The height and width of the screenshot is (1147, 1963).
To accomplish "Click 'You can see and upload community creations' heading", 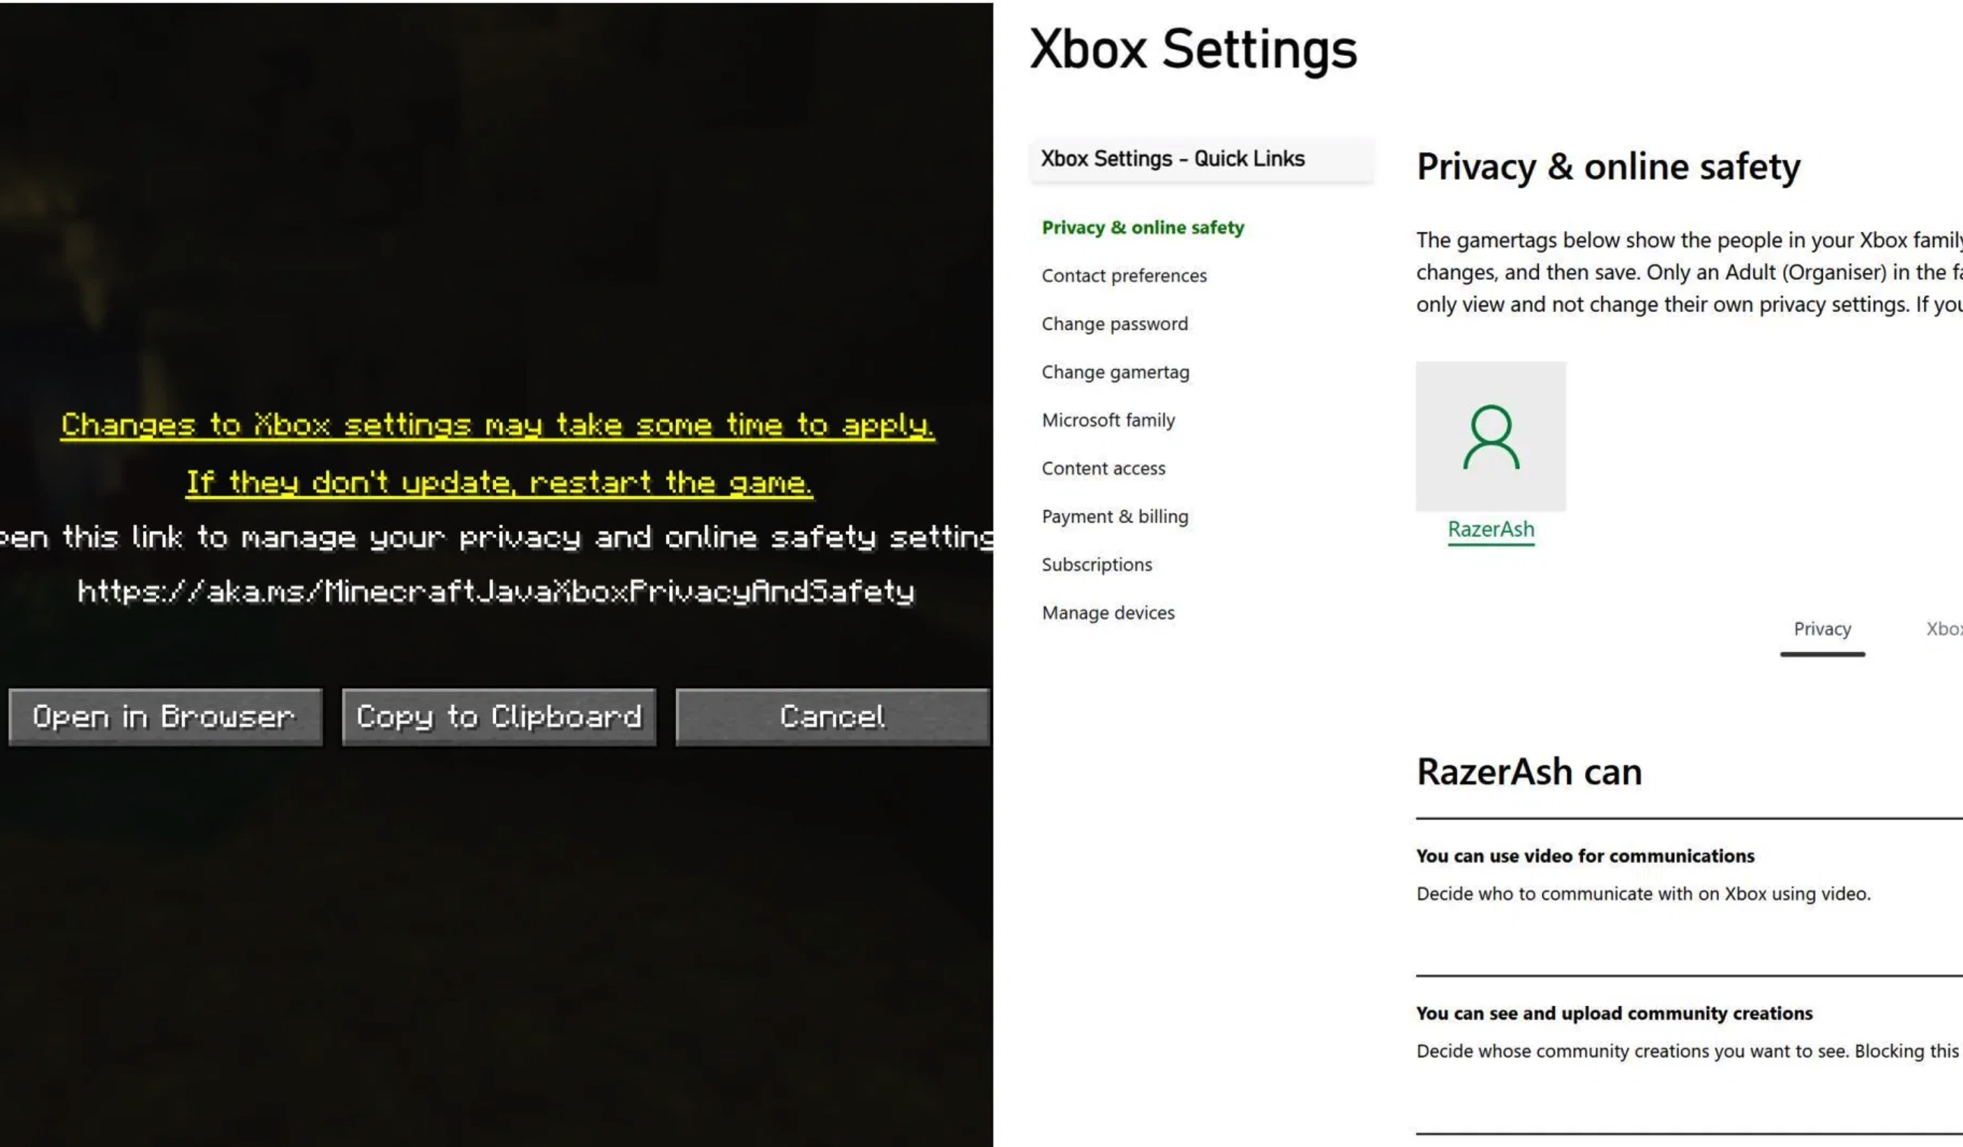I will 1614,1014.
